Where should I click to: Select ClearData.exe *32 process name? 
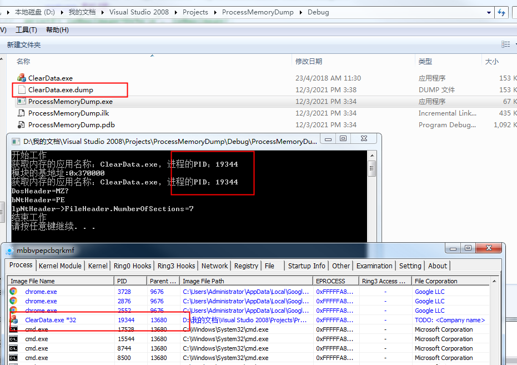coord(51,320)
